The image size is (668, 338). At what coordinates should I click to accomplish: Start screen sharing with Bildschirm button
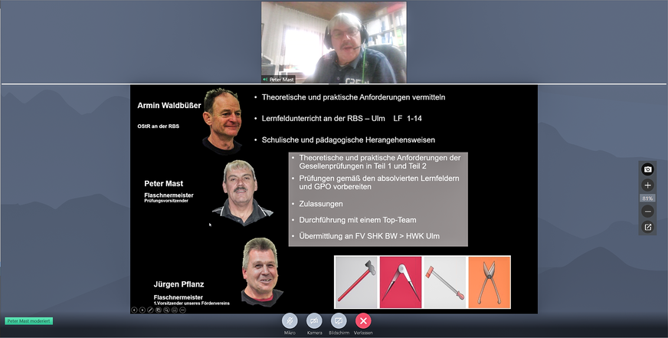(339, 320)
